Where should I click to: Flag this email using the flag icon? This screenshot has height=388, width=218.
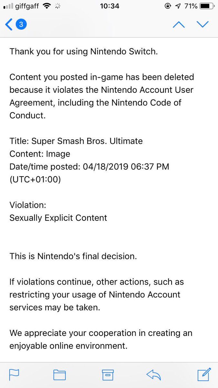click(14, 375)
